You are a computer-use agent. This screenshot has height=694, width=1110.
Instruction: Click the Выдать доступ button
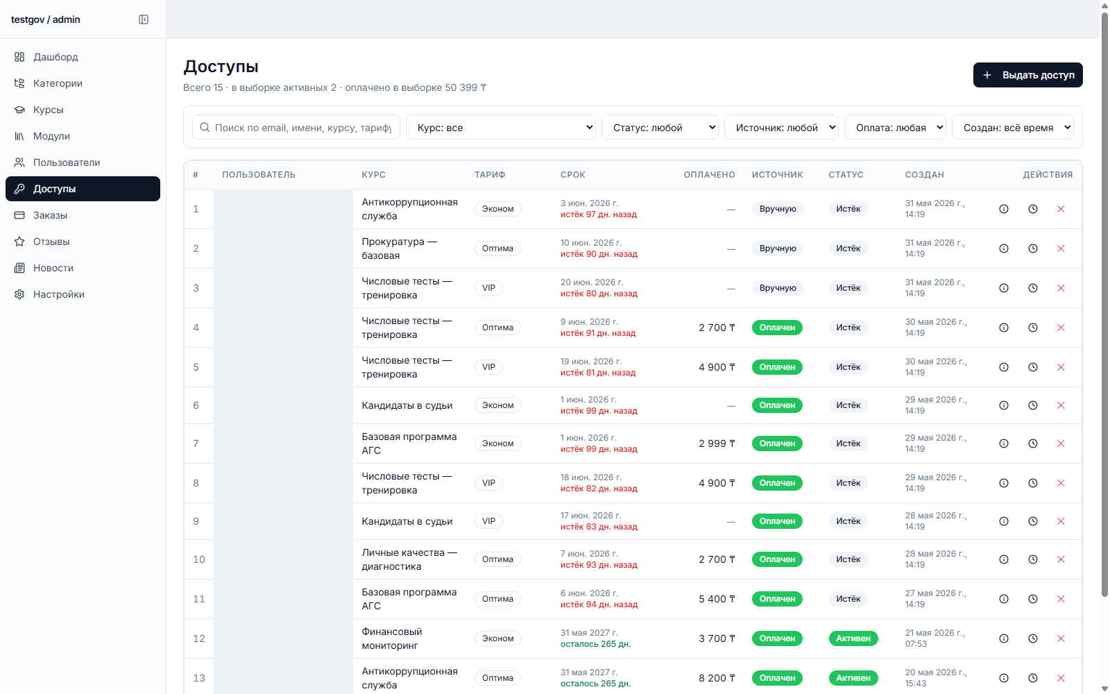(x=1028, y=75)
